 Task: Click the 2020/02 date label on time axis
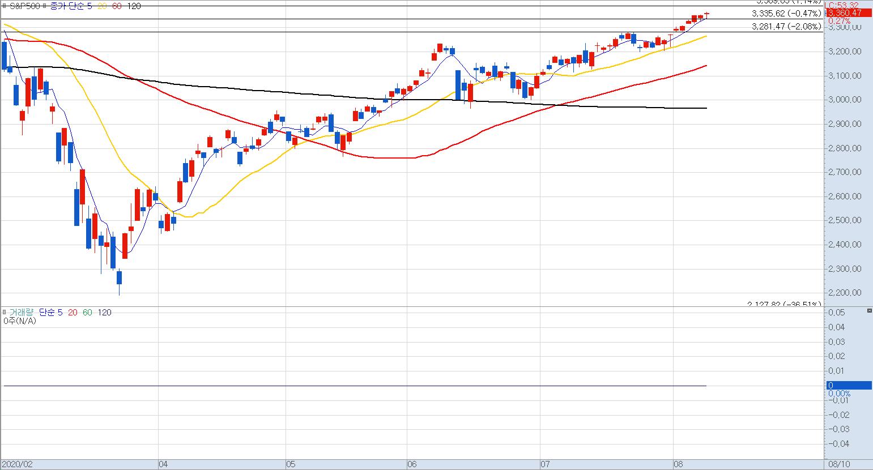pos(18,464)
